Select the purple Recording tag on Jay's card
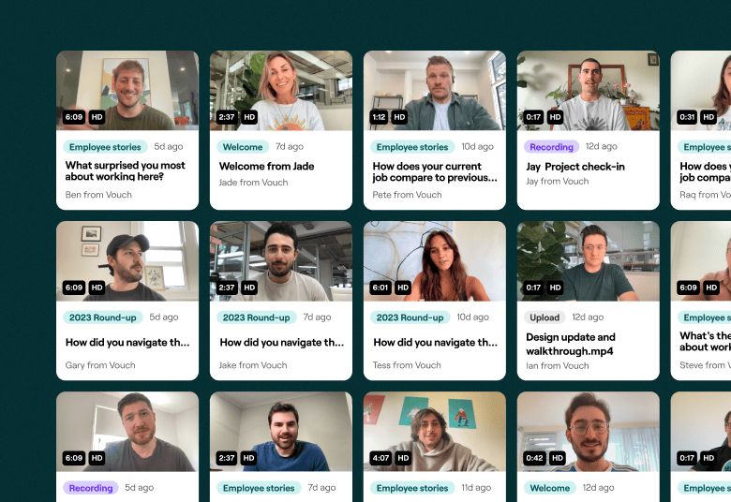Image resolution: width=731 pixels, height=502 pixels. click(551, 147)
